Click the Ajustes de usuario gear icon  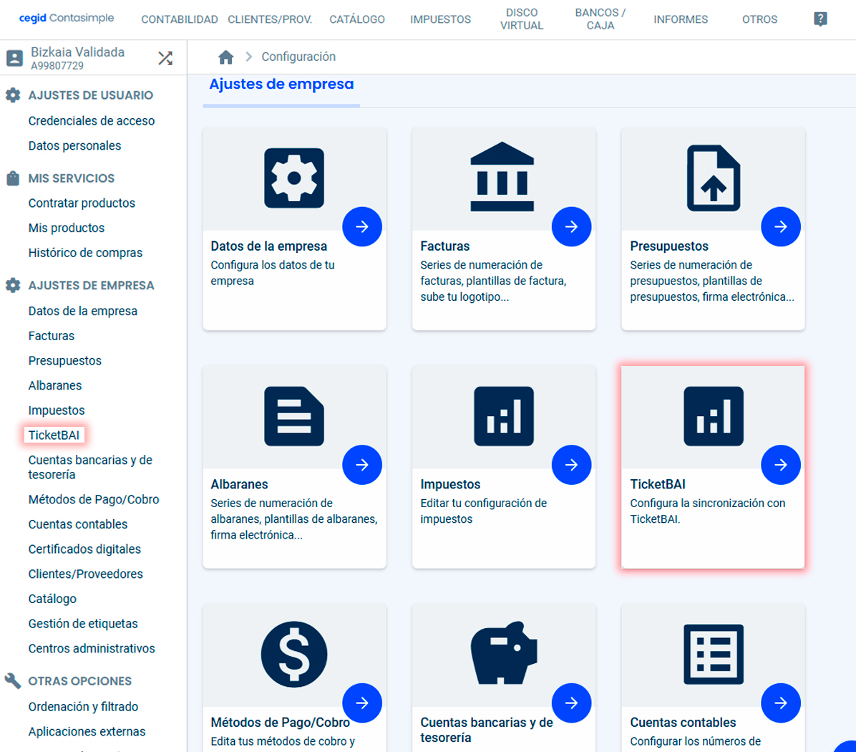(x=13, y=95)
